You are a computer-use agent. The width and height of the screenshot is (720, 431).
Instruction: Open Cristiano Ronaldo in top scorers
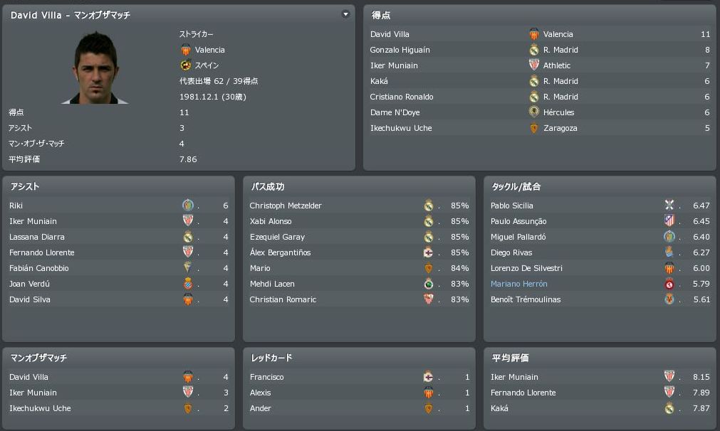(x=401, y=97)
